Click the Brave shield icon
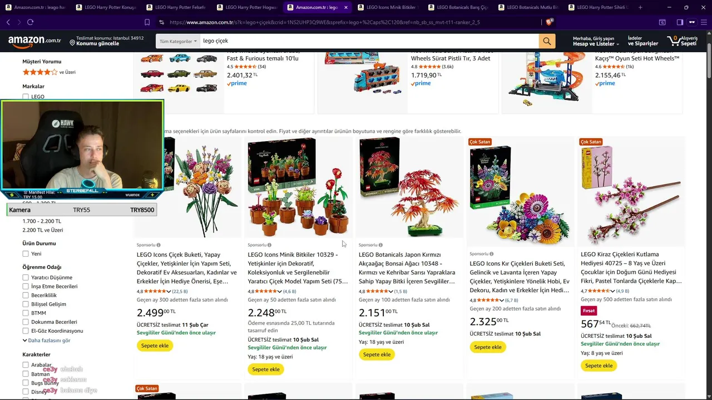Image resolution: width=712 pixels, height=400 pixels. pyautogui.click(x=549, y=22)
